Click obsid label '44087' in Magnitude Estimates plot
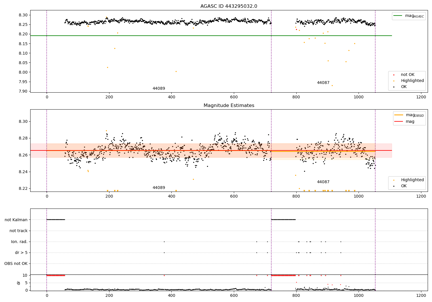 (x=323, y=182)
